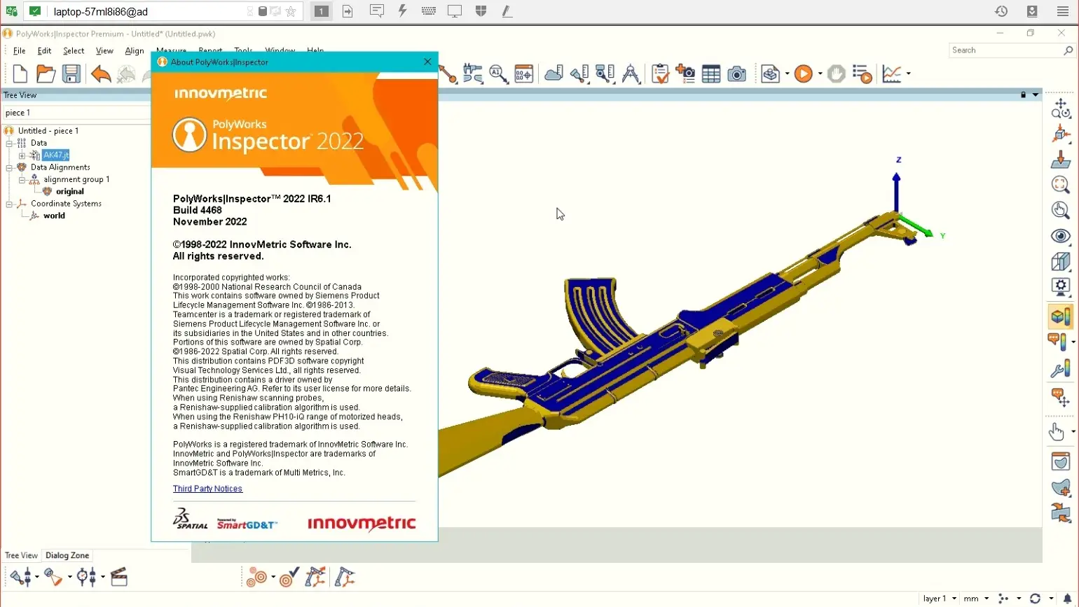Click the eye visibility tool in right sidebar
This screenshot has width=1079, height=607.
click(1061, 236)
